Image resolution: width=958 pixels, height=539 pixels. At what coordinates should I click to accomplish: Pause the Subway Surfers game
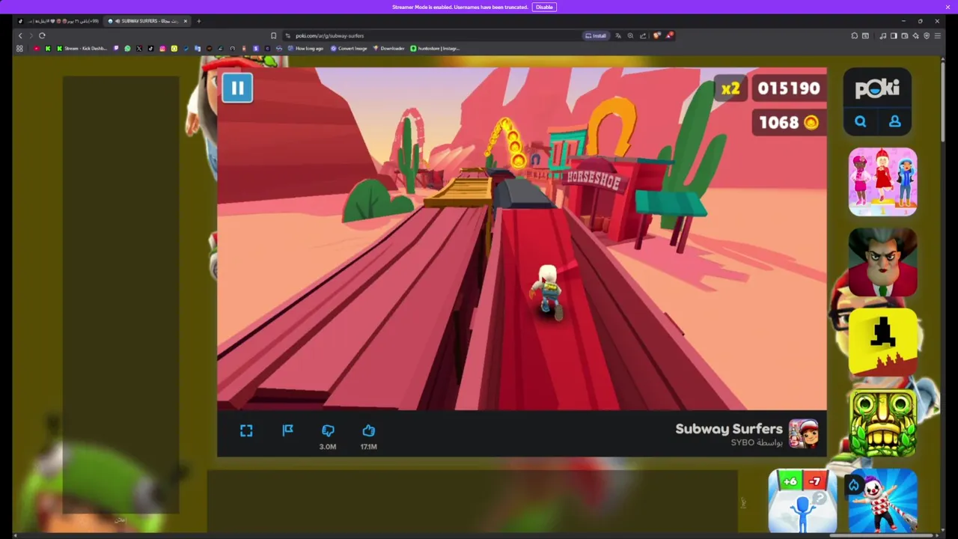tap(237, 88)
